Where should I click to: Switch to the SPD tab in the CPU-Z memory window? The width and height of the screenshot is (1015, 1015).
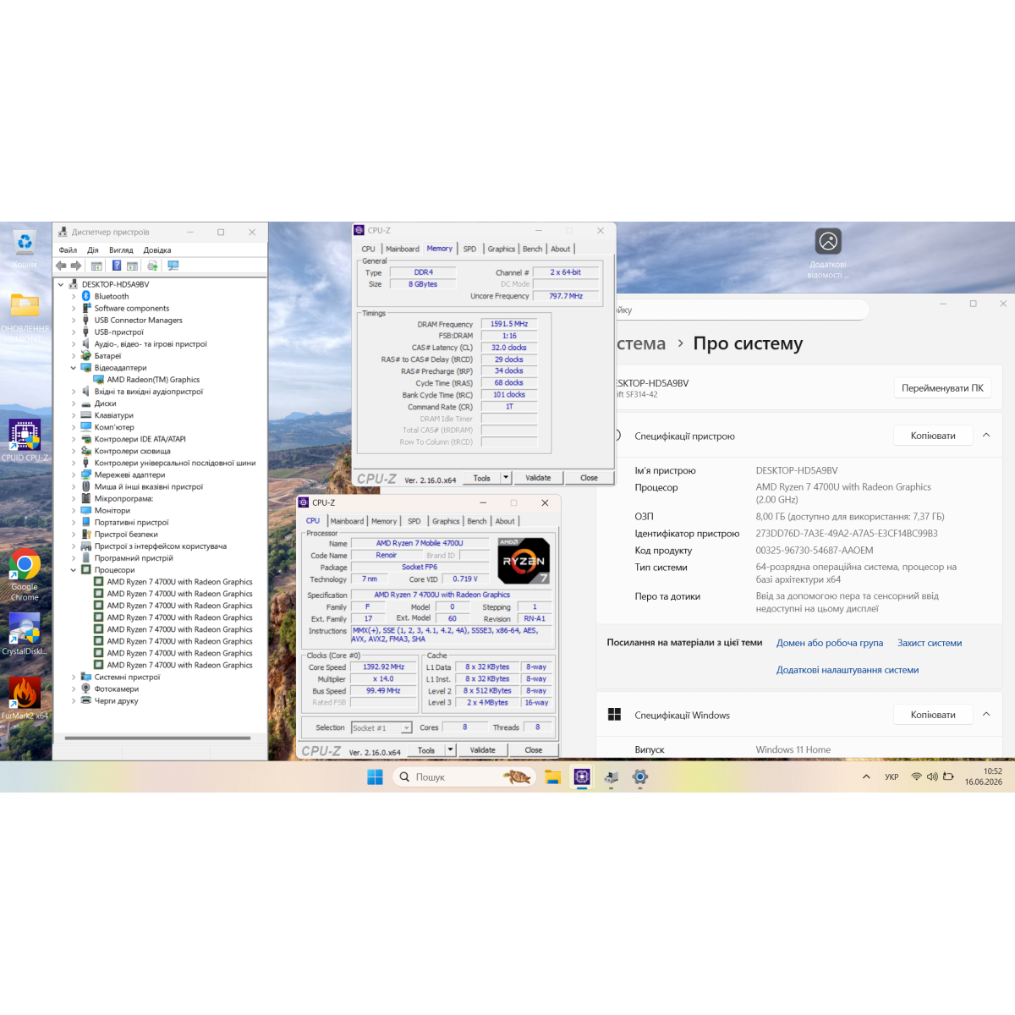tap(469, 249)
